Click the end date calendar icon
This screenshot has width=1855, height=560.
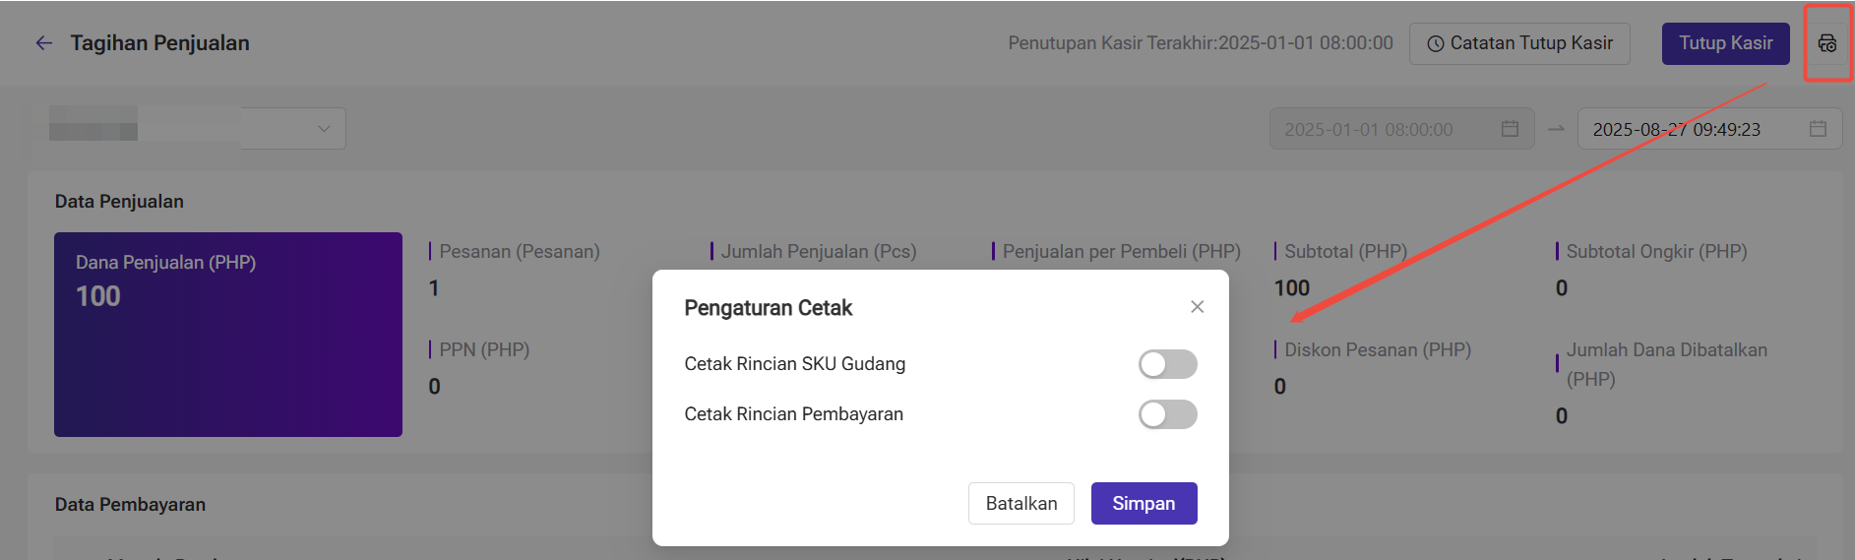click(1818, 129)
